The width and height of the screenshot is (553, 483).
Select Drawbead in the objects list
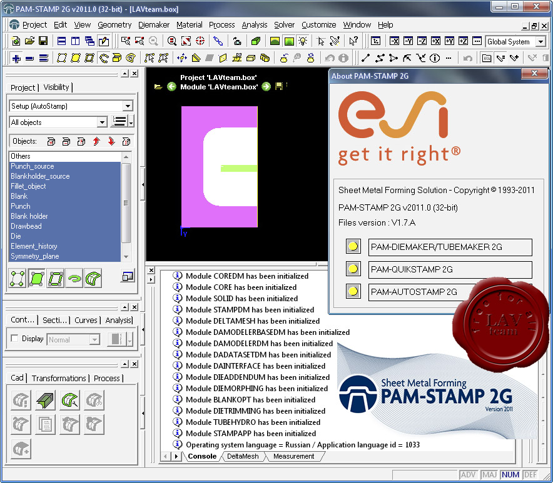pos(65,226)
